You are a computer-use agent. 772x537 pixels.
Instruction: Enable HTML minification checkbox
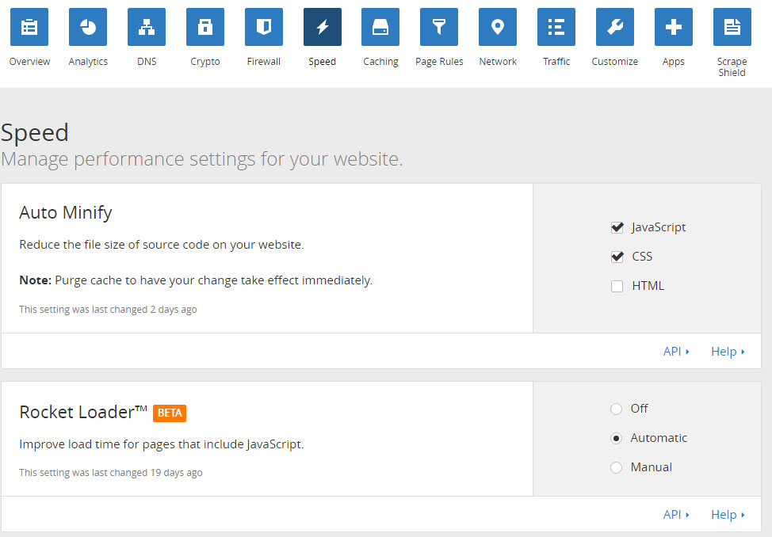[x=617, y=286]
